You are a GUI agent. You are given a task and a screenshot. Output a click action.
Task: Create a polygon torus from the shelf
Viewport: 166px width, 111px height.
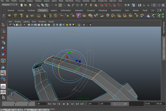[x=38, y=16]
